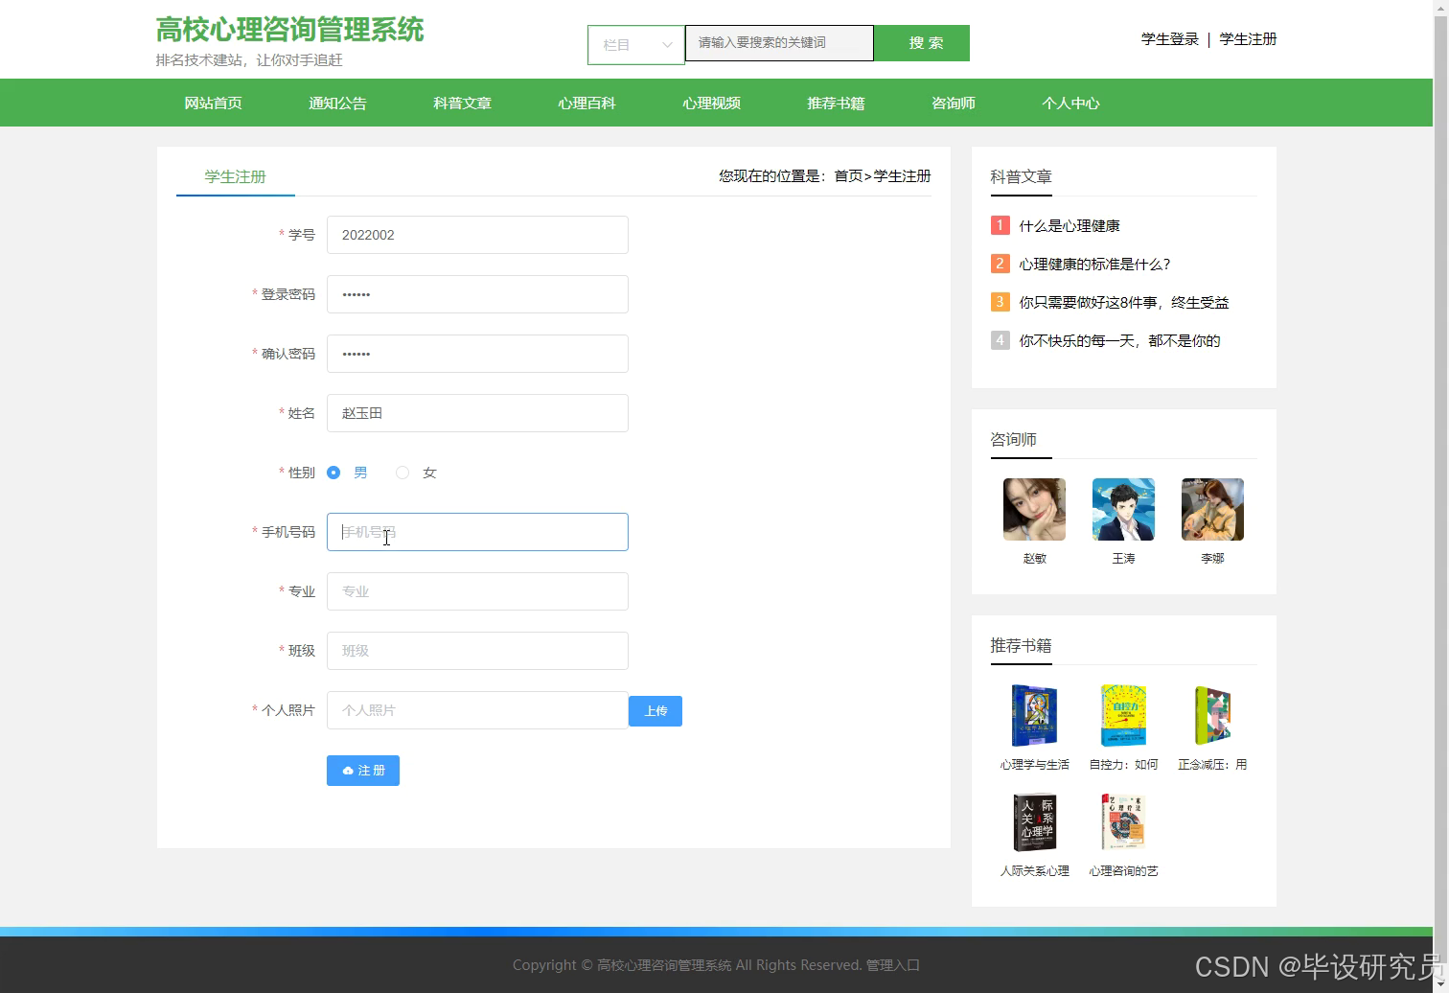Open the 网站首页 nav item
Screen dimensions: 1449x993
[213, 104]
